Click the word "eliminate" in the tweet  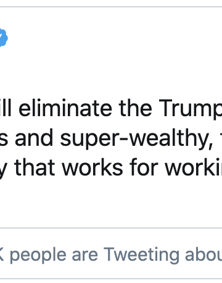pyautogui.click(x=65, y=108)
